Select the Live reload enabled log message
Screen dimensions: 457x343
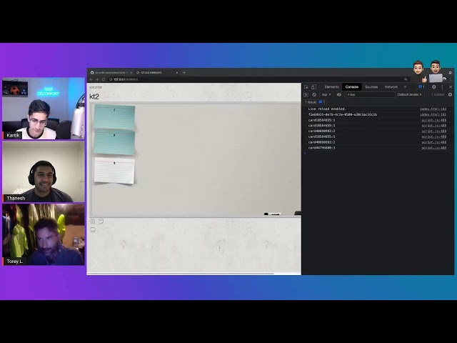click(327, 109)
